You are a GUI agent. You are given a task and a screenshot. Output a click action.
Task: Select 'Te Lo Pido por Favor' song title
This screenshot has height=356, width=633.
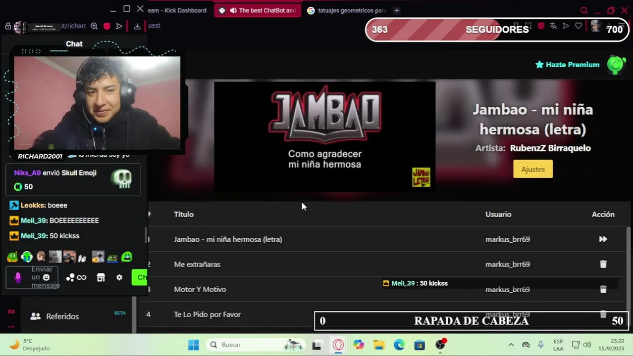(x=208, y=314)
